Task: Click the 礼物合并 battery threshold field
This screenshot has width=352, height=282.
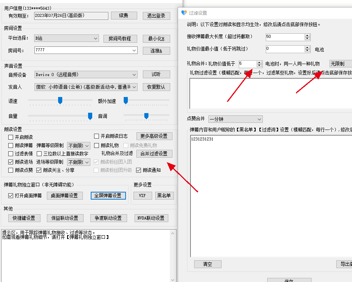Action: [248, 64]
